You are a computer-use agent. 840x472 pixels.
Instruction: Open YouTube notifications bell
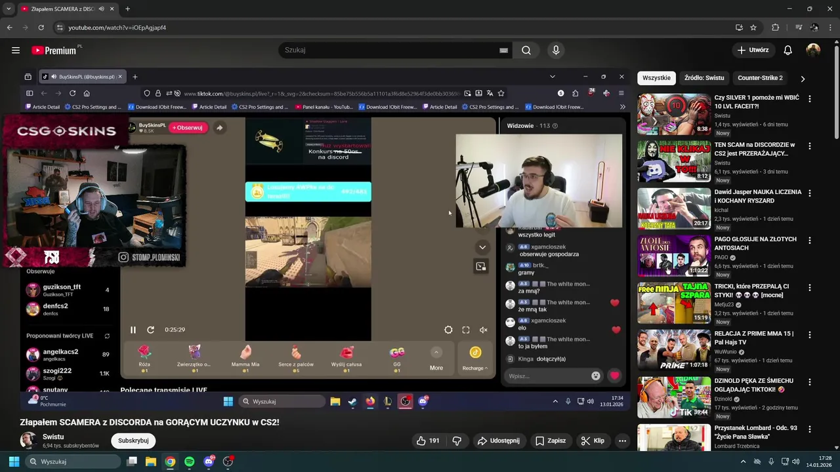point(787,50)
